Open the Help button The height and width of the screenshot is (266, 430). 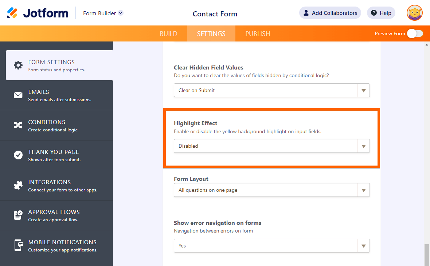(381, 13)
